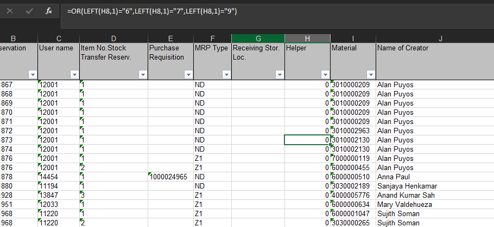Open the Material column filter dropdown

coord(371,75)
